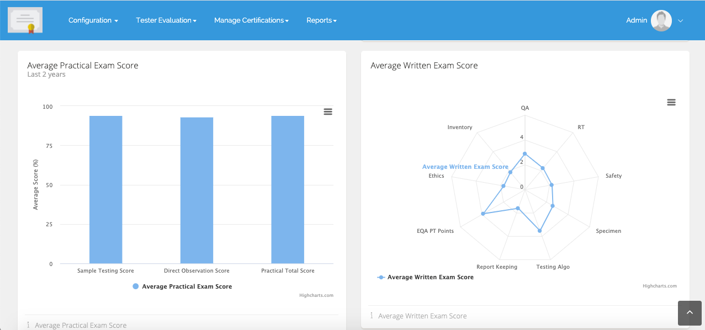Image resolution: width=705 pixels, height=330 pixels.
Task: Open the export menu on the Written Exam chart
Action: point(671,102)
